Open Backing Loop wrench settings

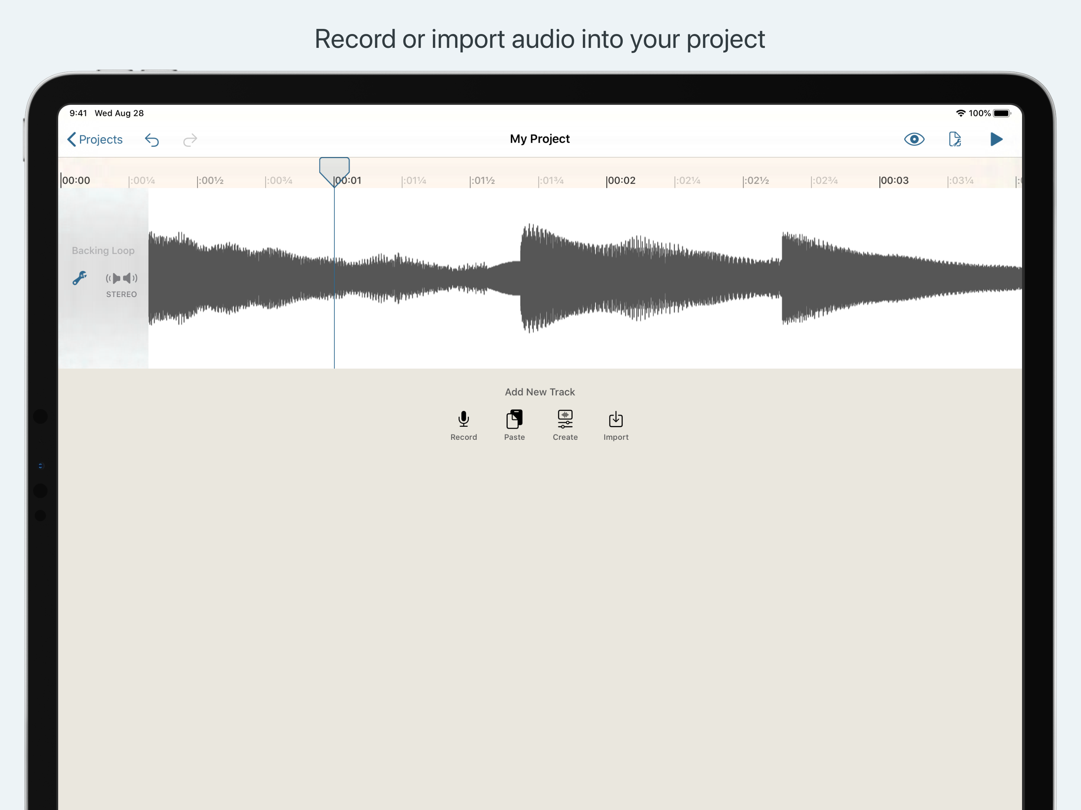(x=80, y=278)
